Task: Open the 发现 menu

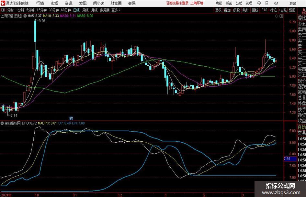Action: [x=83, y=3]
